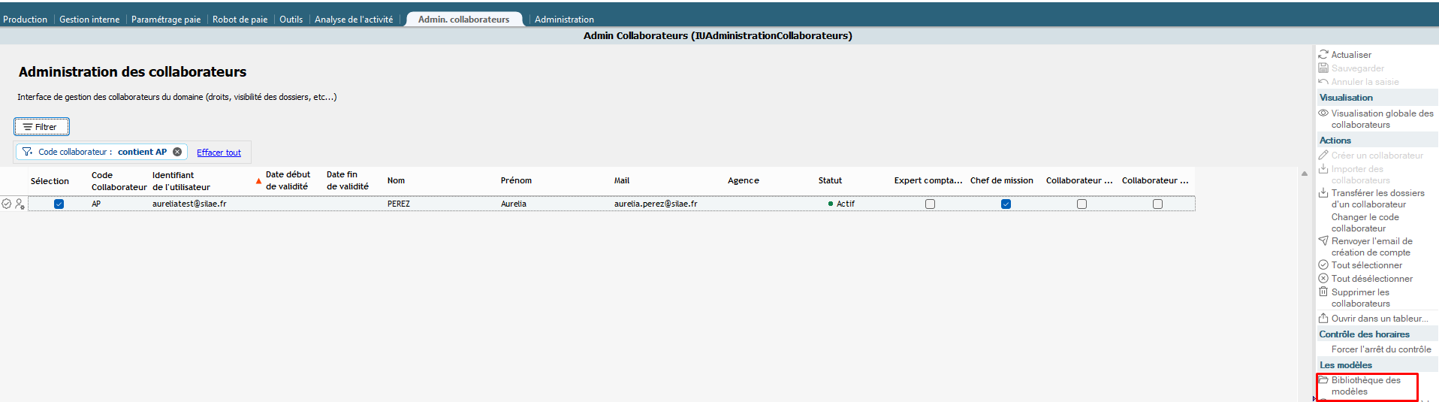Click Renvoyer l'email de création icon
1439x402 pixels.
pyautogui.click(x=1323, y=241)
